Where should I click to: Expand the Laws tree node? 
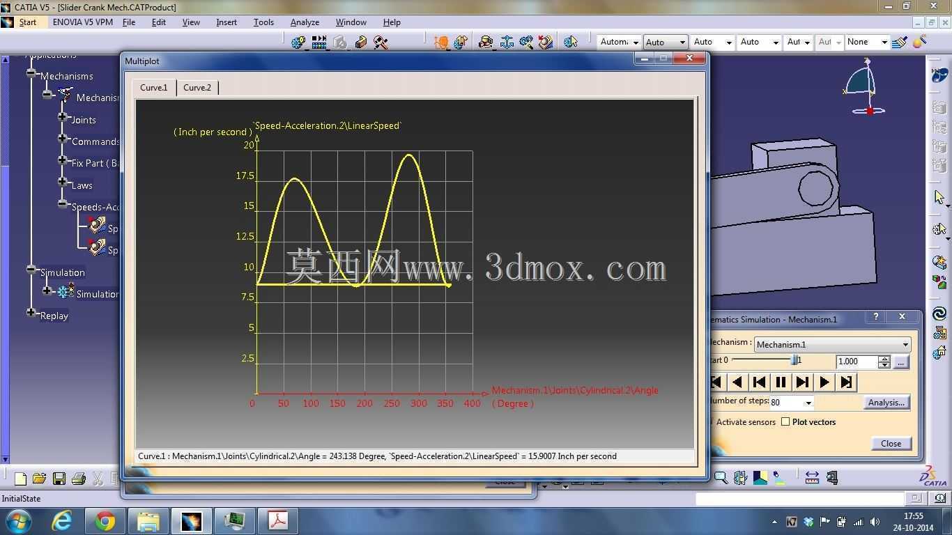63,182
